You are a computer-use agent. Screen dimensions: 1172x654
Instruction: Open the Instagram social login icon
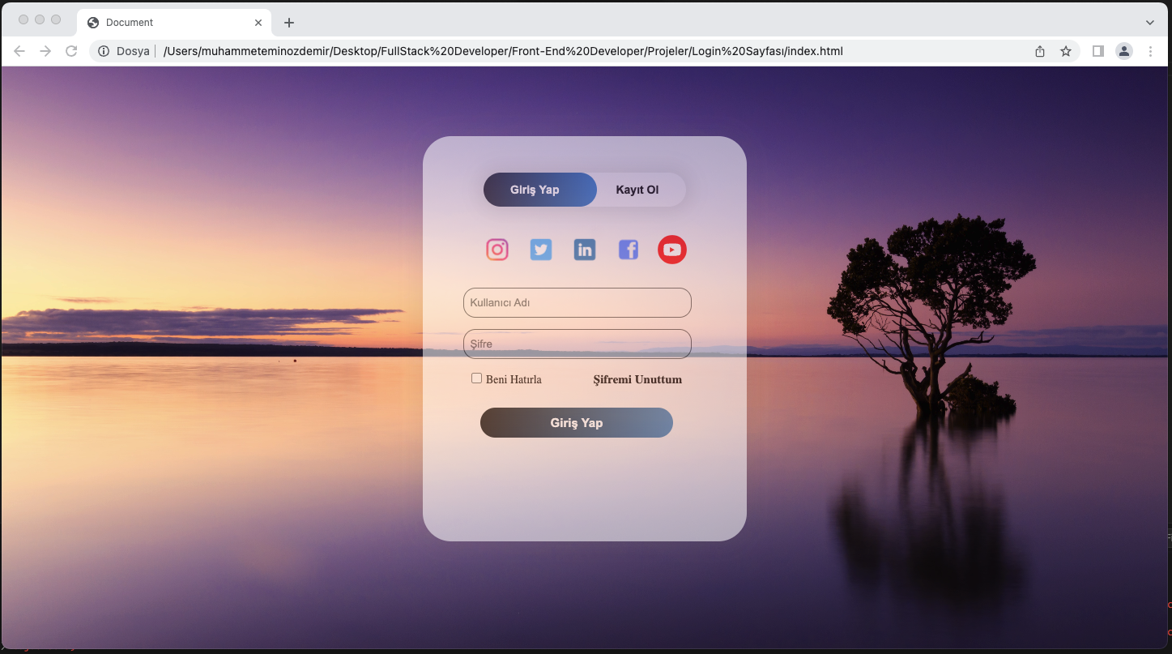[497, 249]
